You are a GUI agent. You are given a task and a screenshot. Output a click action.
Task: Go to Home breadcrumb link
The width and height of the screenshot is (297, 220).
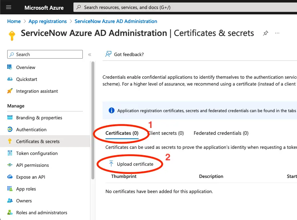point(14,21)
